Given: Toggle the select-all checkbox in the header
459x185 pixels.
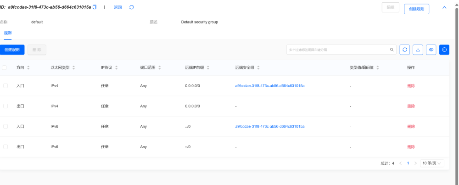Looking at the screenshot, I should (x=5, y=67).
